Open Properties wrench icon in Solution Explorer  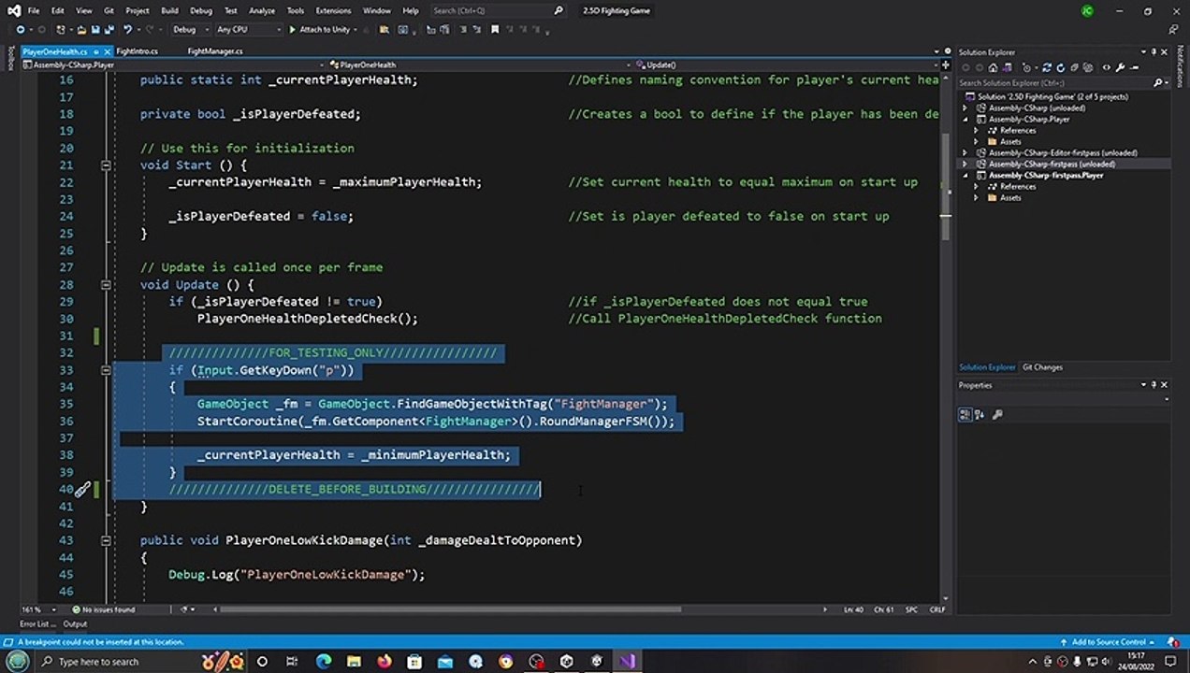point(1120,67)
